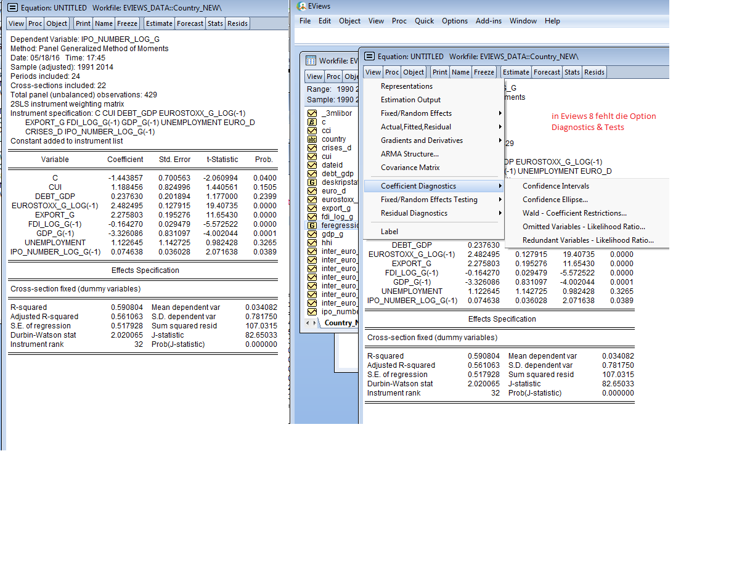The width and height of the screenshot is (742, 573).
Task: Click the Workfile window grid icon
Action: click(x=311, y=60)
